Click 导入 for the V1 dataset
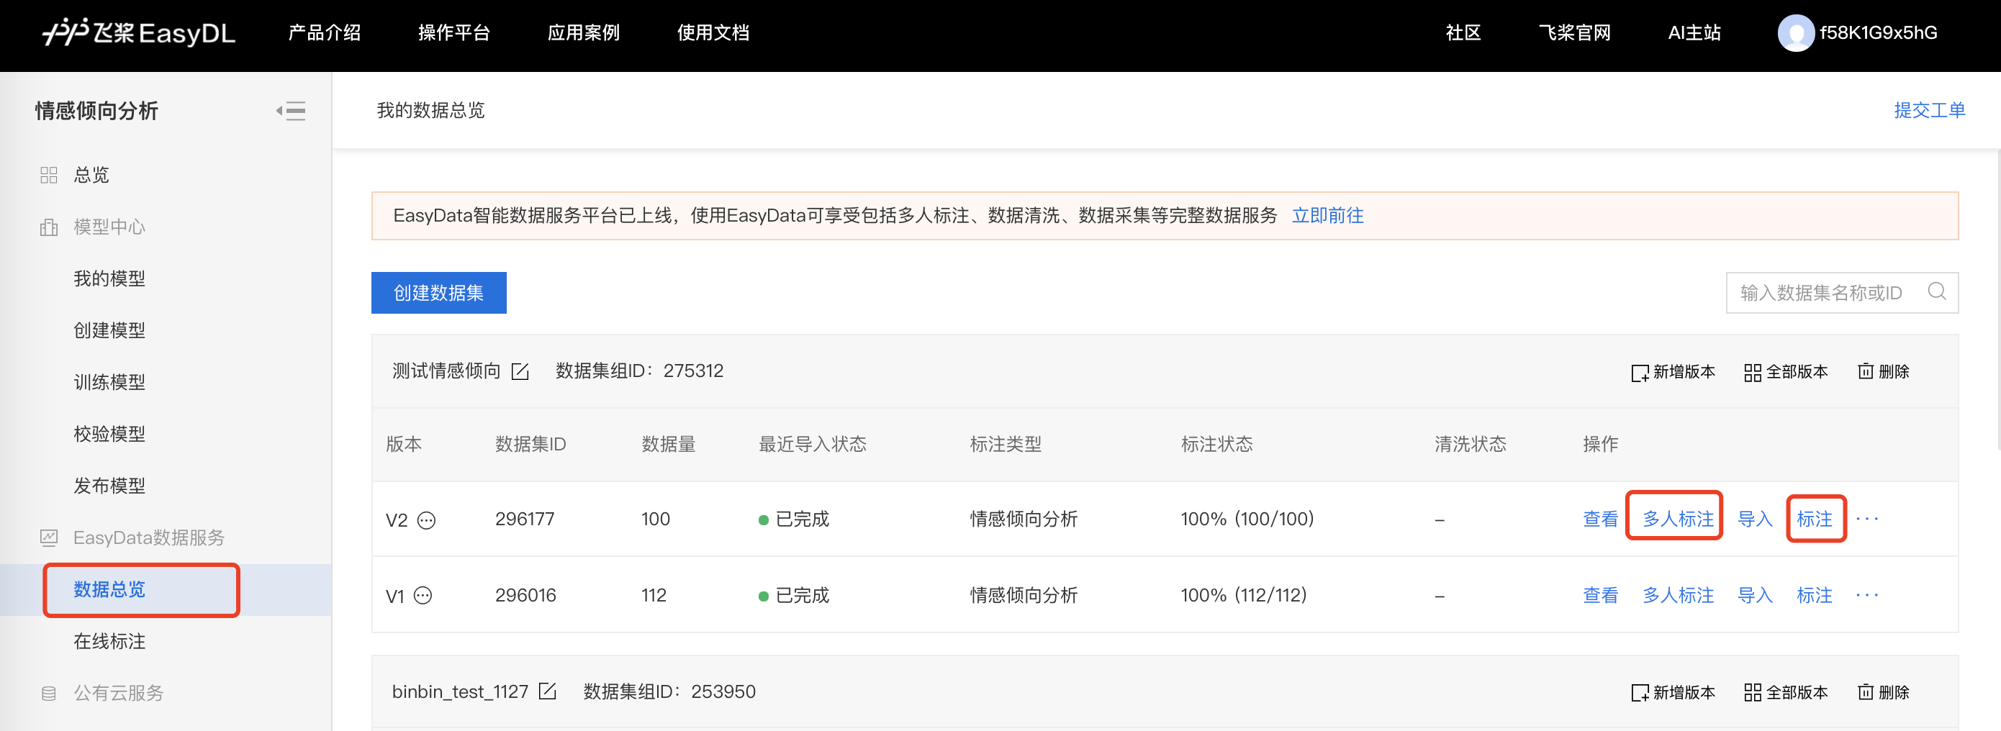 tap(1756, 595)
